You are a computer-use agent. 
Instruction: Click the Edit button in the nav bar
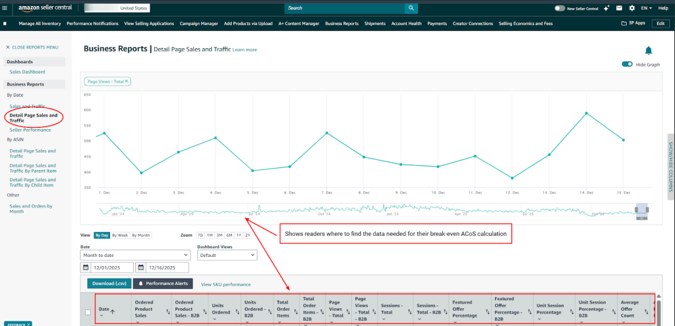point(660,24)
